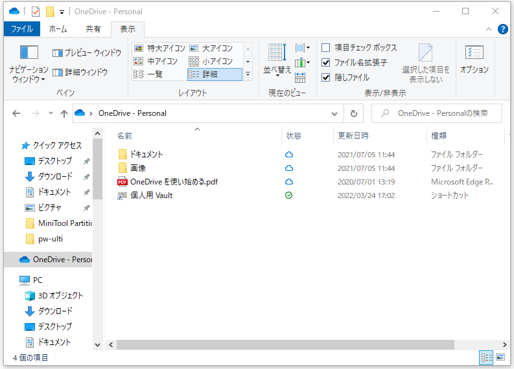Click the horizontal scrollbar left arrow

pyautogui.click(x=111, y=345)
